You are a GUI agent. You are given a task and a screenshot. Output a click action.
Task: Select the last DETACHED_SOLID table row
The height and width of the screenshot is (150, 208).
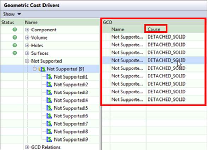tap(154, 99)
